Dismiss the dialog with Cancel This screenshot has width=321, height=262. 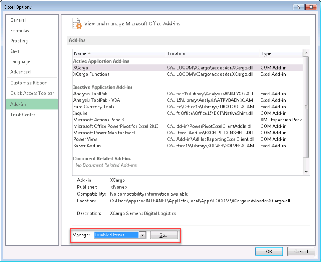click(x=301, y=251)
